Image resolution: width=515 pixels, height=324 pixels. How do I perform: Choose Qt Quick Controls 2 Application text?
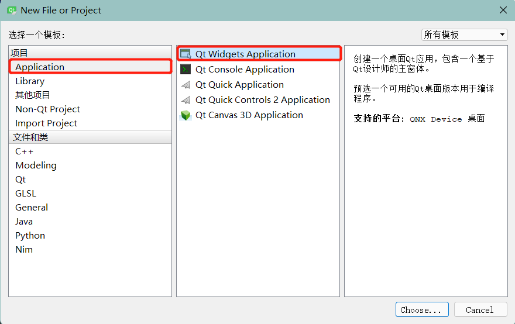click(x=262, y=100)
